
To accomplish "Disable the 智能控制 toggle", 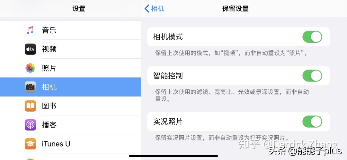I will pyautogui.click(x=312, y=76).
